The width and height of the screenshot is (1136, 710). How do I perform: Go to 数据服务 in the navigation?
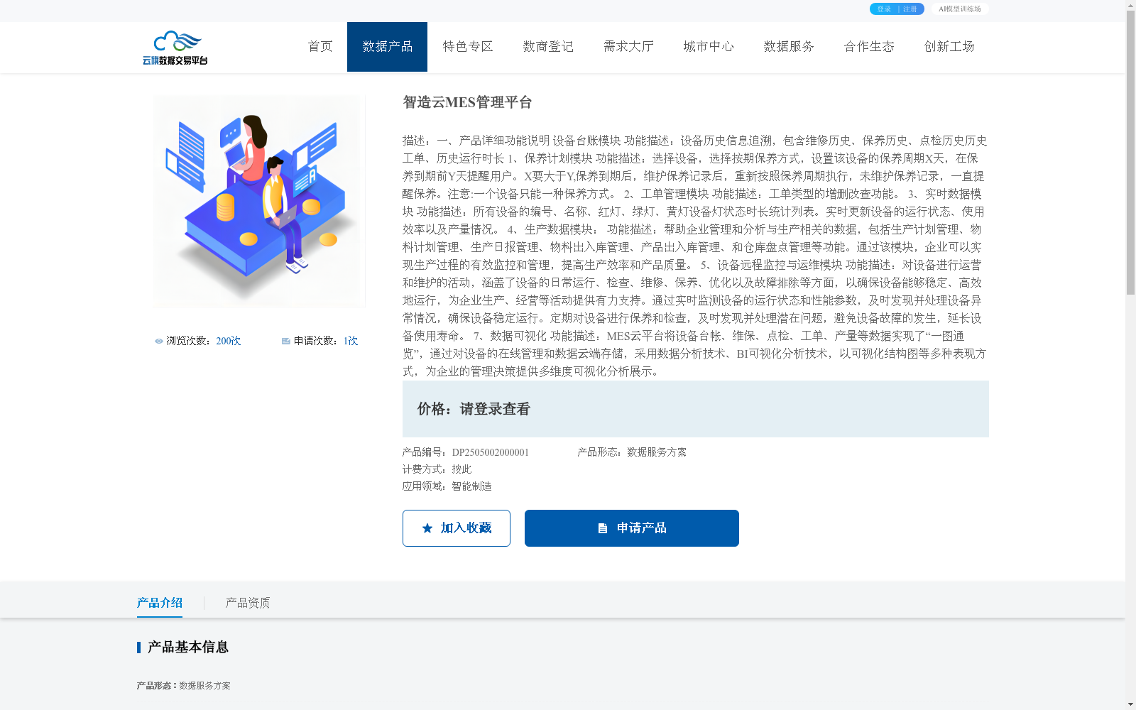(x=789, y=47)
